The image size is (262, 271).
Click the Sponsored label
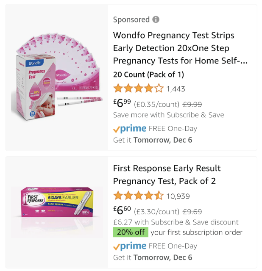pyautogui.click(x=131, y=19)
